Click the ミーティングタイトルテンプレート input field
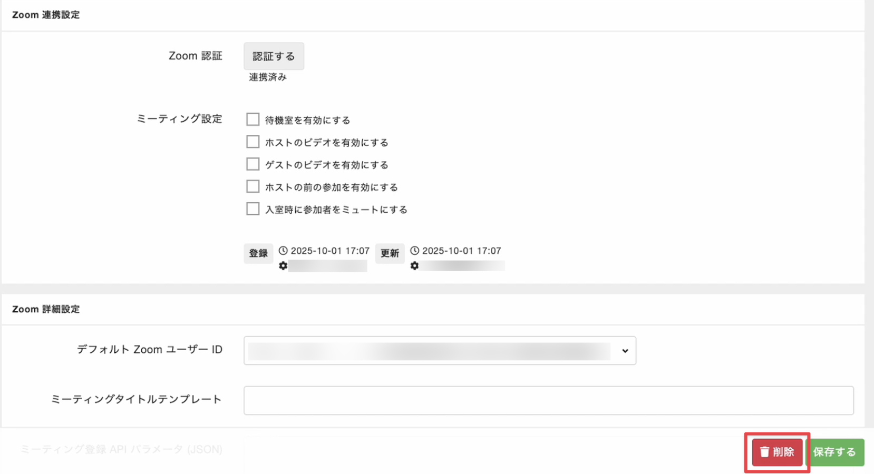This screenshot has width=874, height=474. (548, 400)
